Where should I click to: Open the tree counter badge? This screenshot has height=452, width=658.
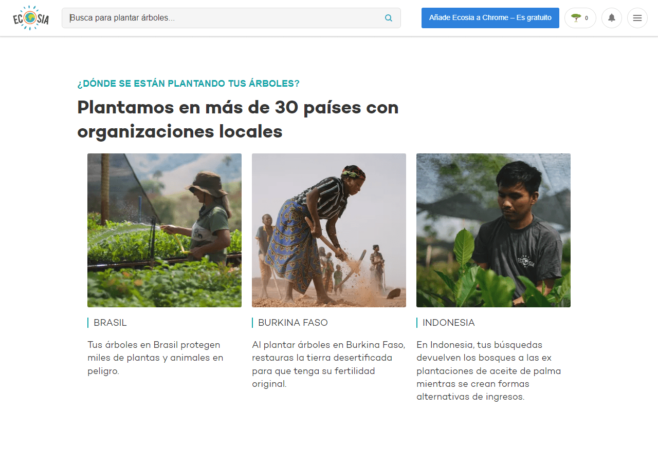coord(580,18)
